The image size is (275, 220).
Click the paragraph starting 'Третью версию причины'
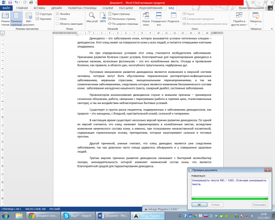coord(144,162)
